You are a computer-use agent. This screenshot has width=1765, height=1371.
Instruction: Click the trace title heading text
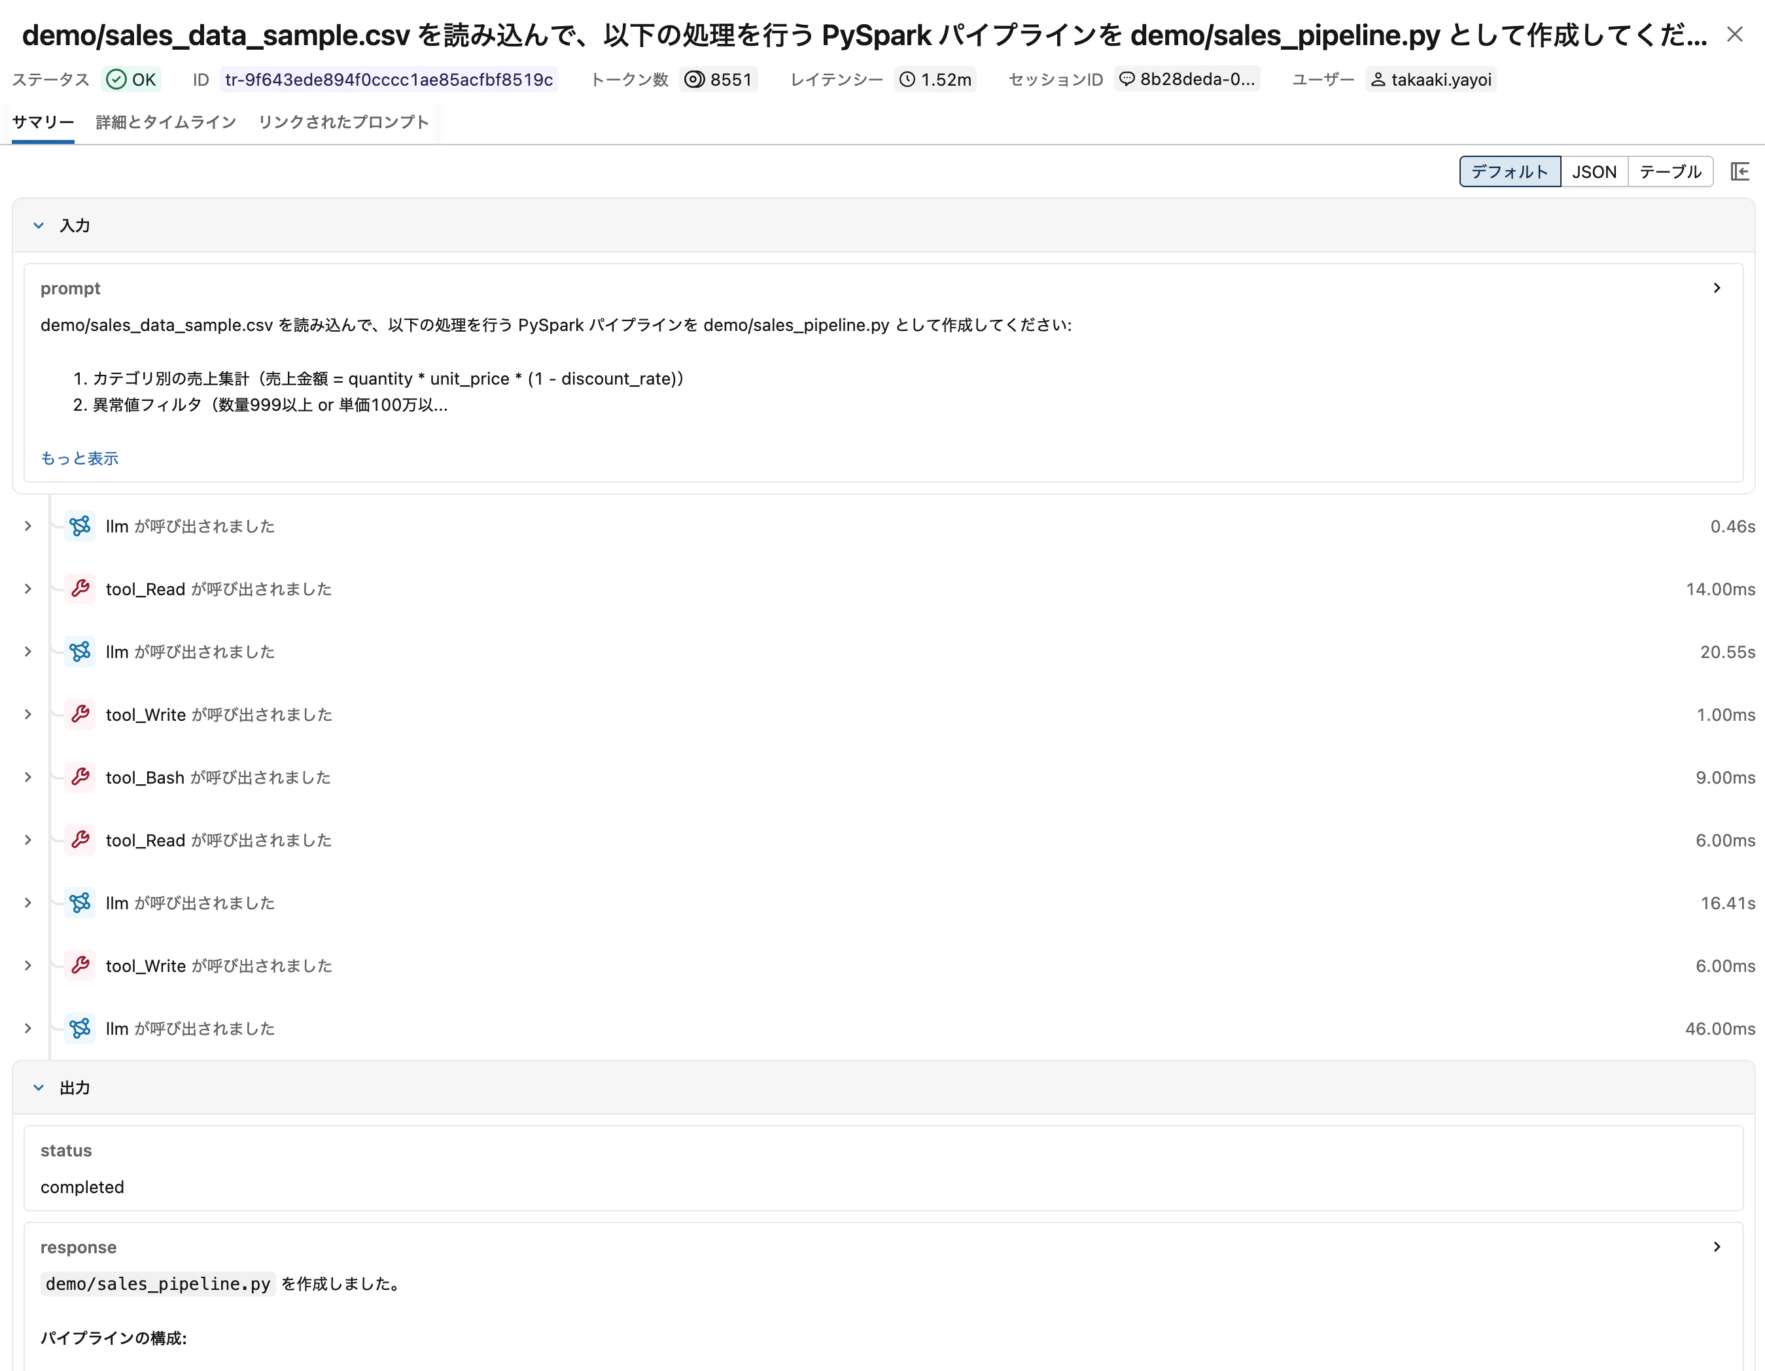tap(864, 35)
